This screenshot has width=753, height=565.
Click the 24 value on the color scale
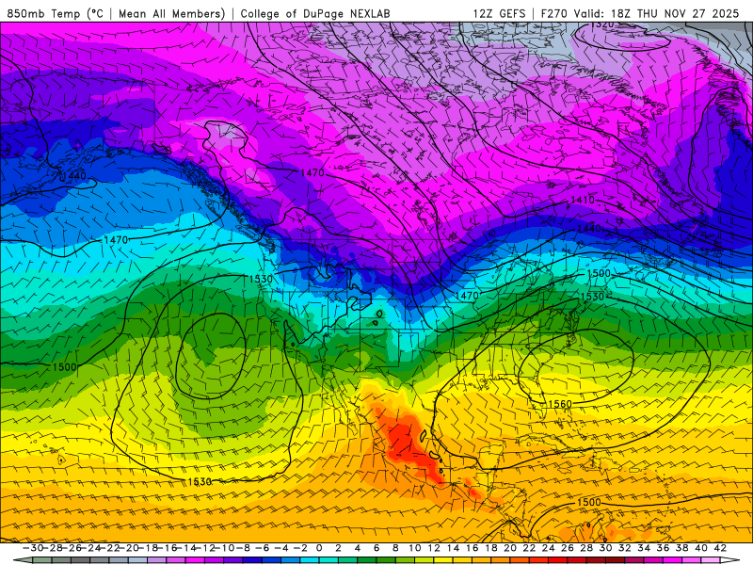coord(548,548)
